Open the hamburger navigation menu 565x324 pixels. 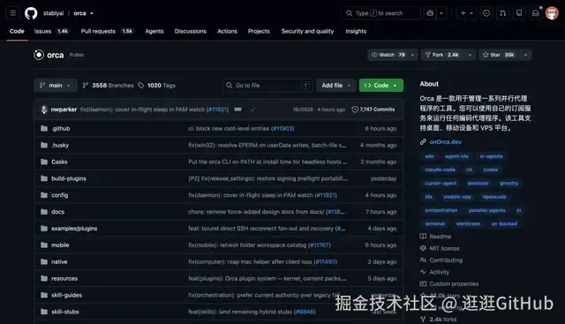[x=13, y=13]
